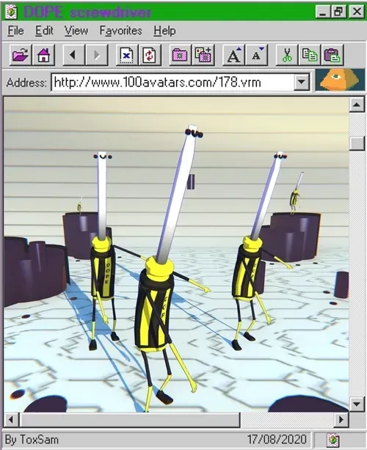Expand the Address bar dropdown arrow

point(301,82)
